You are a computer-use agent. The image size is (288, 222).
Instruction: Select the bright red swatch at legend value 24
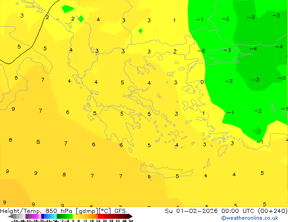[x=99, y=216]
